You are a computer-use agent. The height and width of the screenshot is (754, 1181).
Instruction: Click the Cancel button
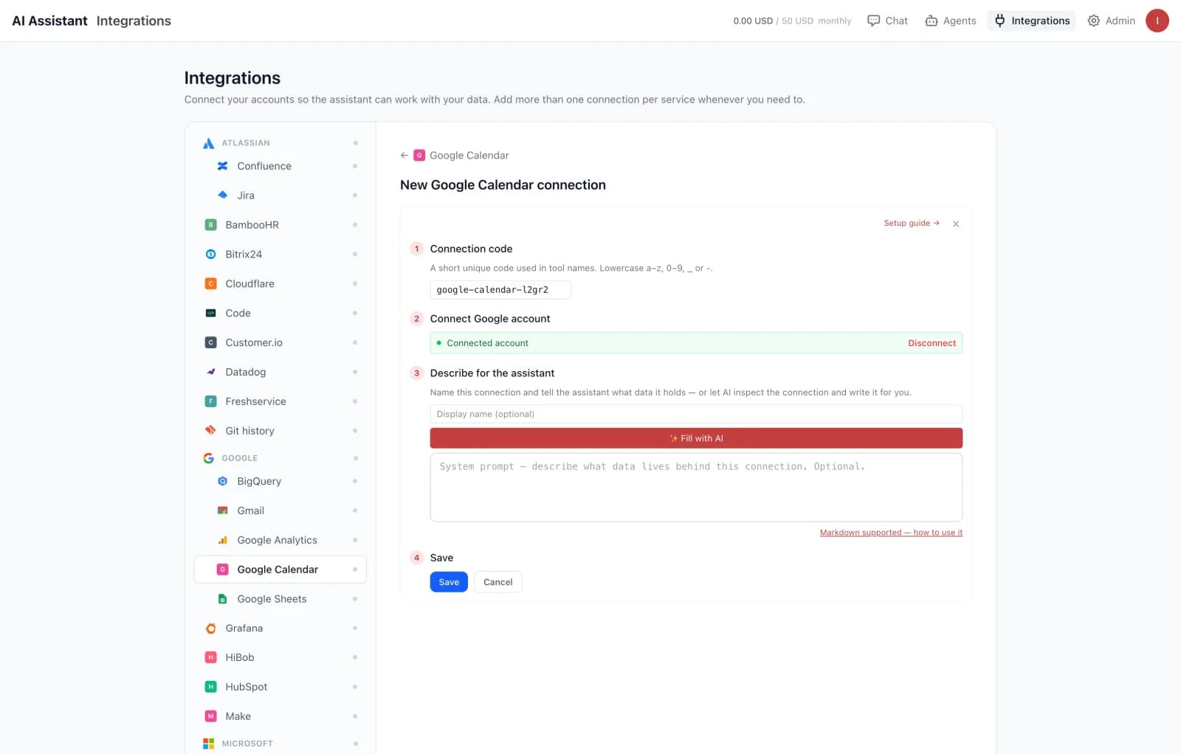point(498,582)
